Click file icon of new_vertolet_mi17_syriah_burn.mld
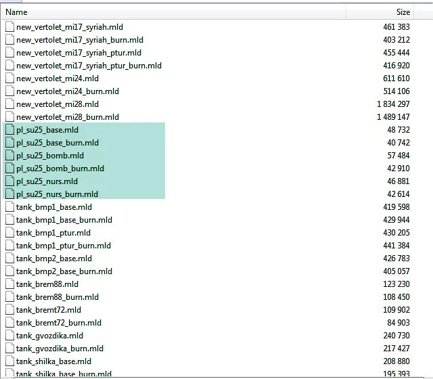Image resolution: width=433 pixels, height=379 pixels. click(9, 40)
